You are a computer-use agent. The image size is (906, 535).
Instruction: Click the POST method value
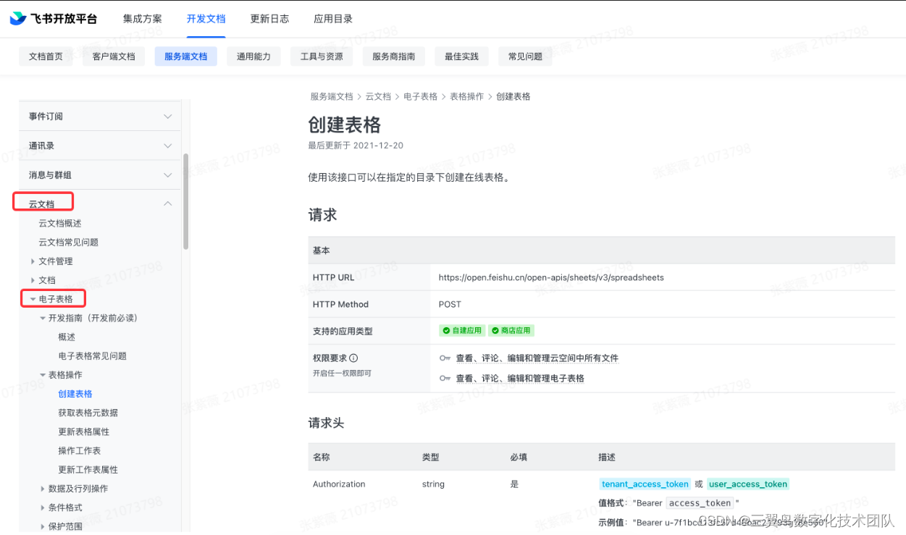click(450, 304)
